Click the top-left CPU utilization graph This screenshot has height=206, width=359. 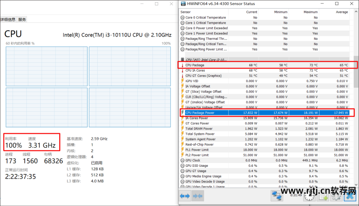[47, 66]
